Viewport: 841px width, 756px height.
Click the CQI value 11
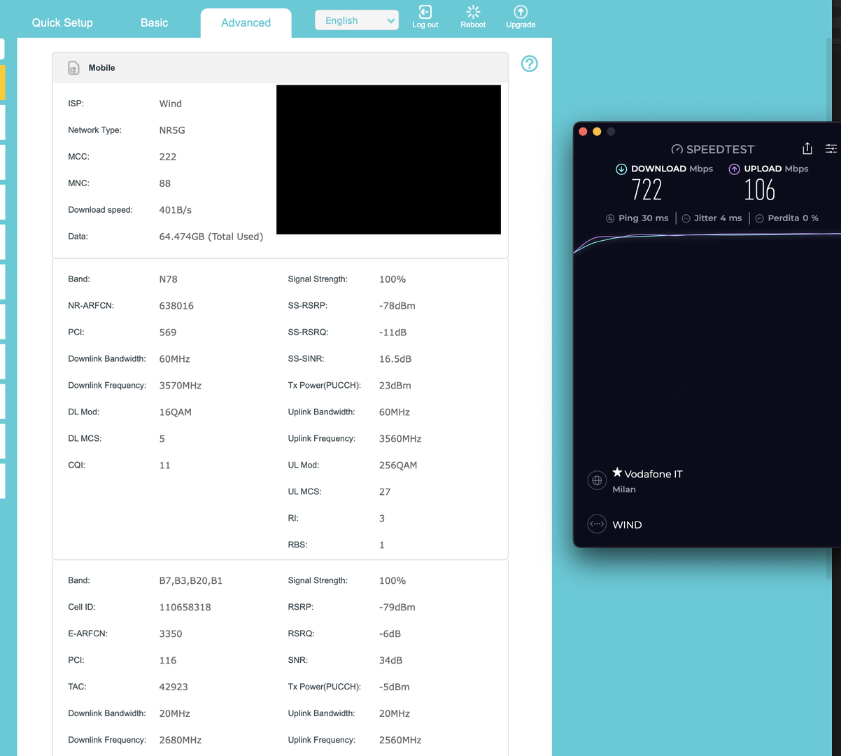click(x=164, y=465)
